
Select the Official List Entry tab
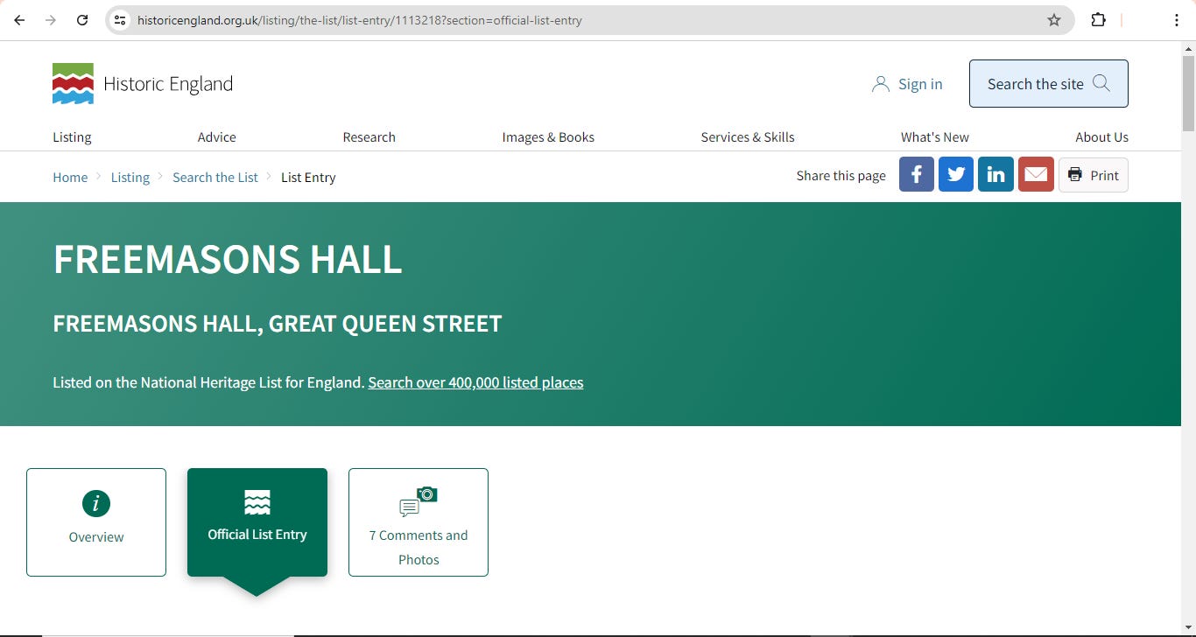click(x=257, y=522)
